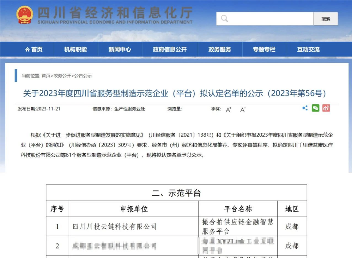Viewport: 352px width, 267px height.
Task: Click the 信息来源 生产性服务业处 text
Action: [x=119, y=109]
